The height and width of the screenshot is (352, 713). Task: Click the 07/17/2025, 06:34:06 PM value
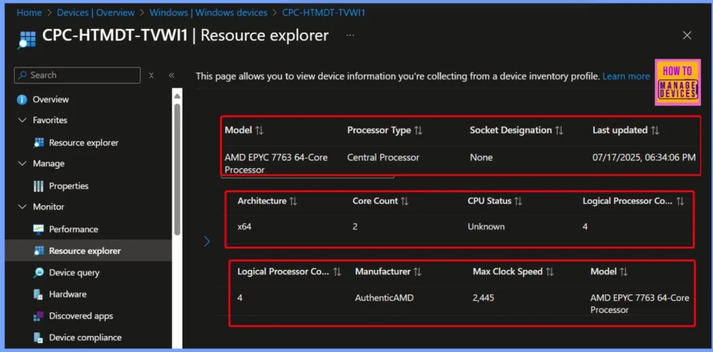click(643, 158)
